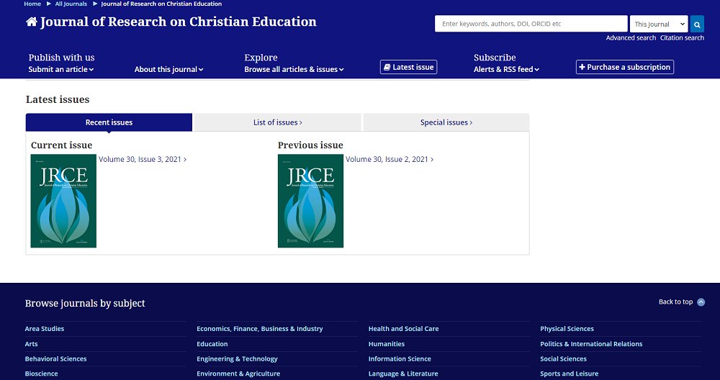Image resolution: width=720 pixels, height=380 pixels.
Task: Browse Sports and Leisure journals
Action: [x=569, y=374]
